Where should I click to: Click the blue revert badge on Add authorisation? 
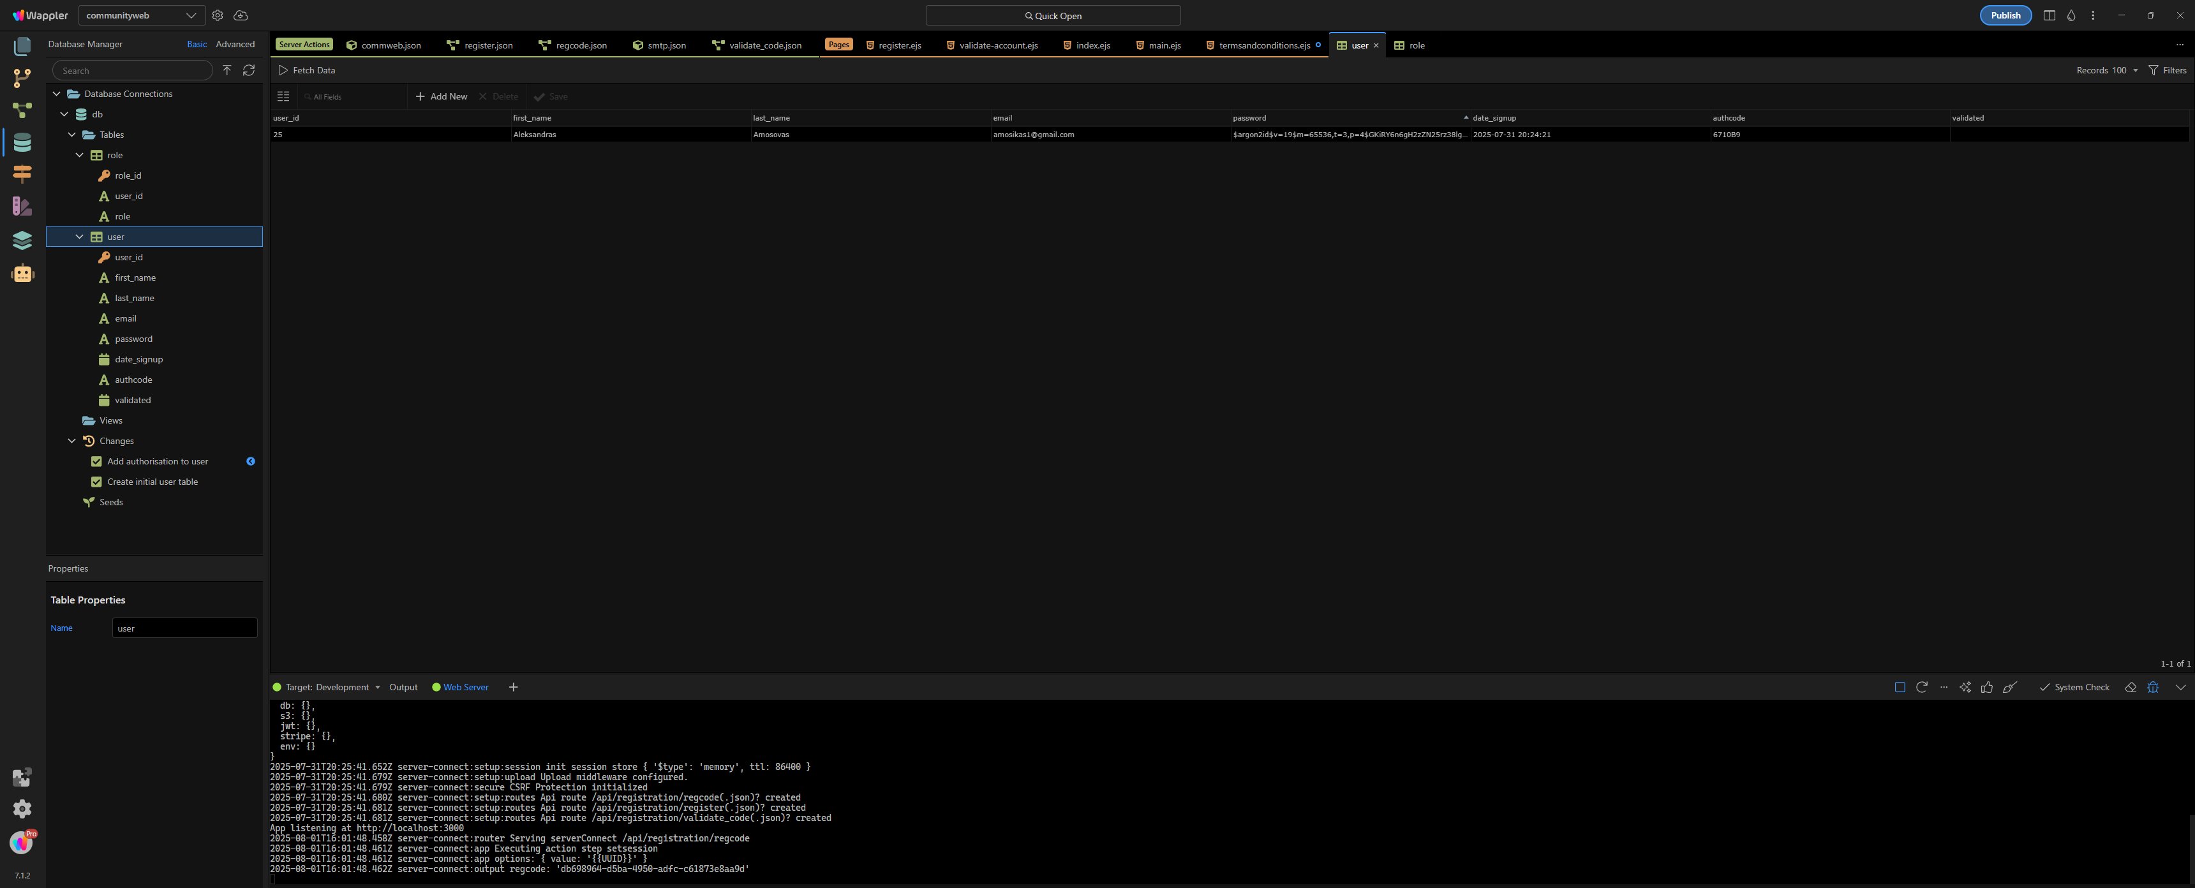[x=251, y=461]
